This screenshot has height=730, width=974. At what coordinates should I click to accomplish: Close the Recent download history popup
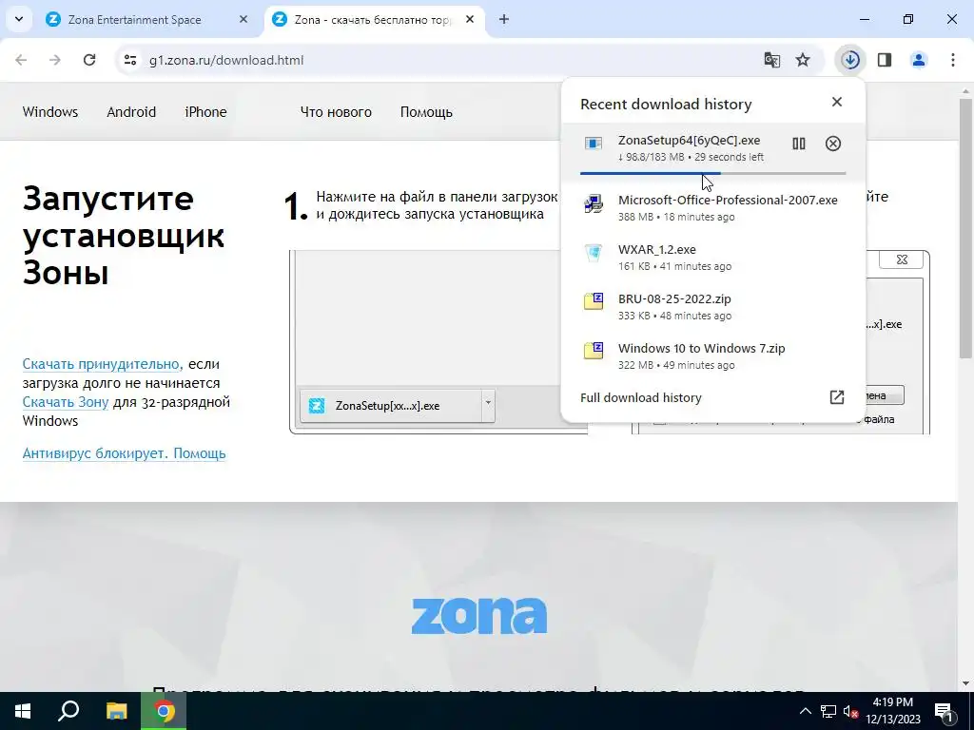pyautogui.click(x=837, y=102)
